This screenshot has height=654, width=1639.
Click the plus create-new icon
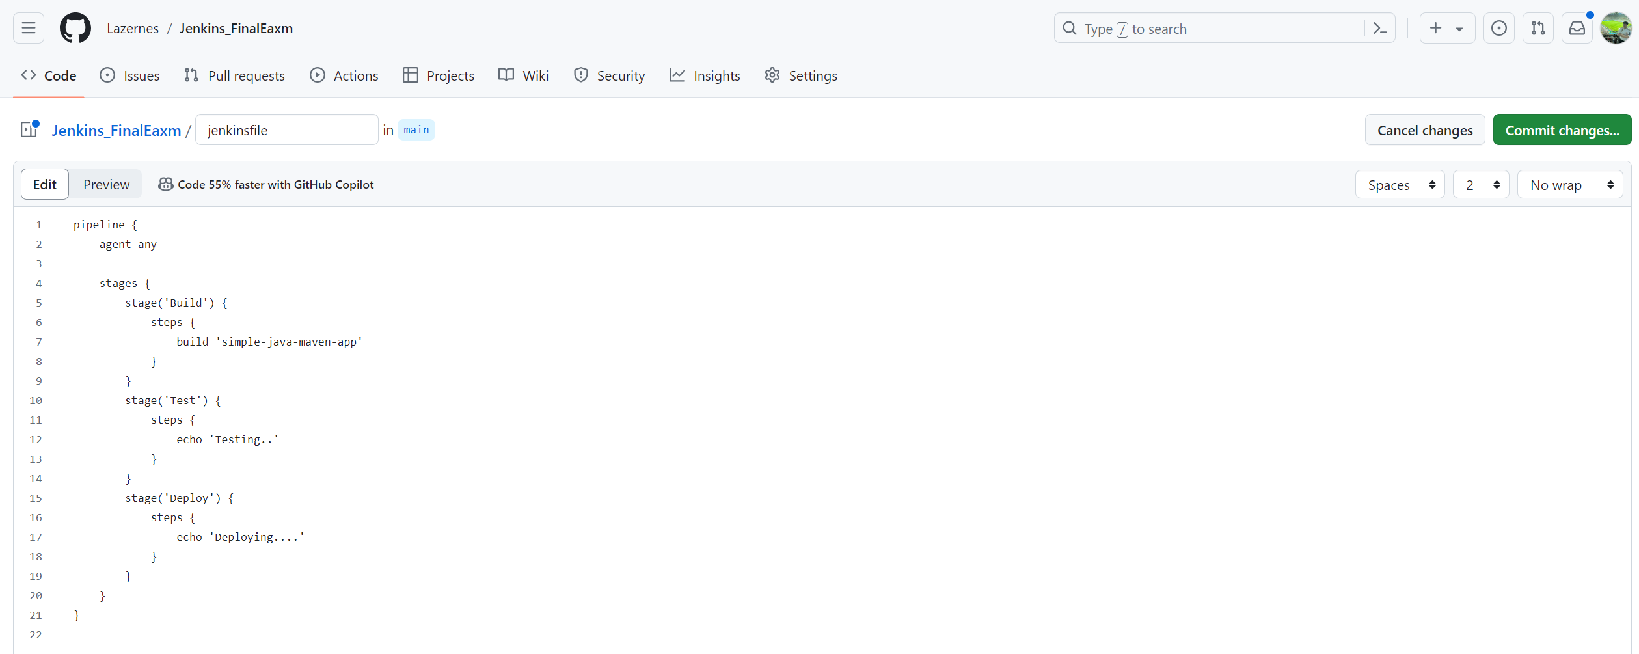pyautogui.click(x=1435, y=28)
